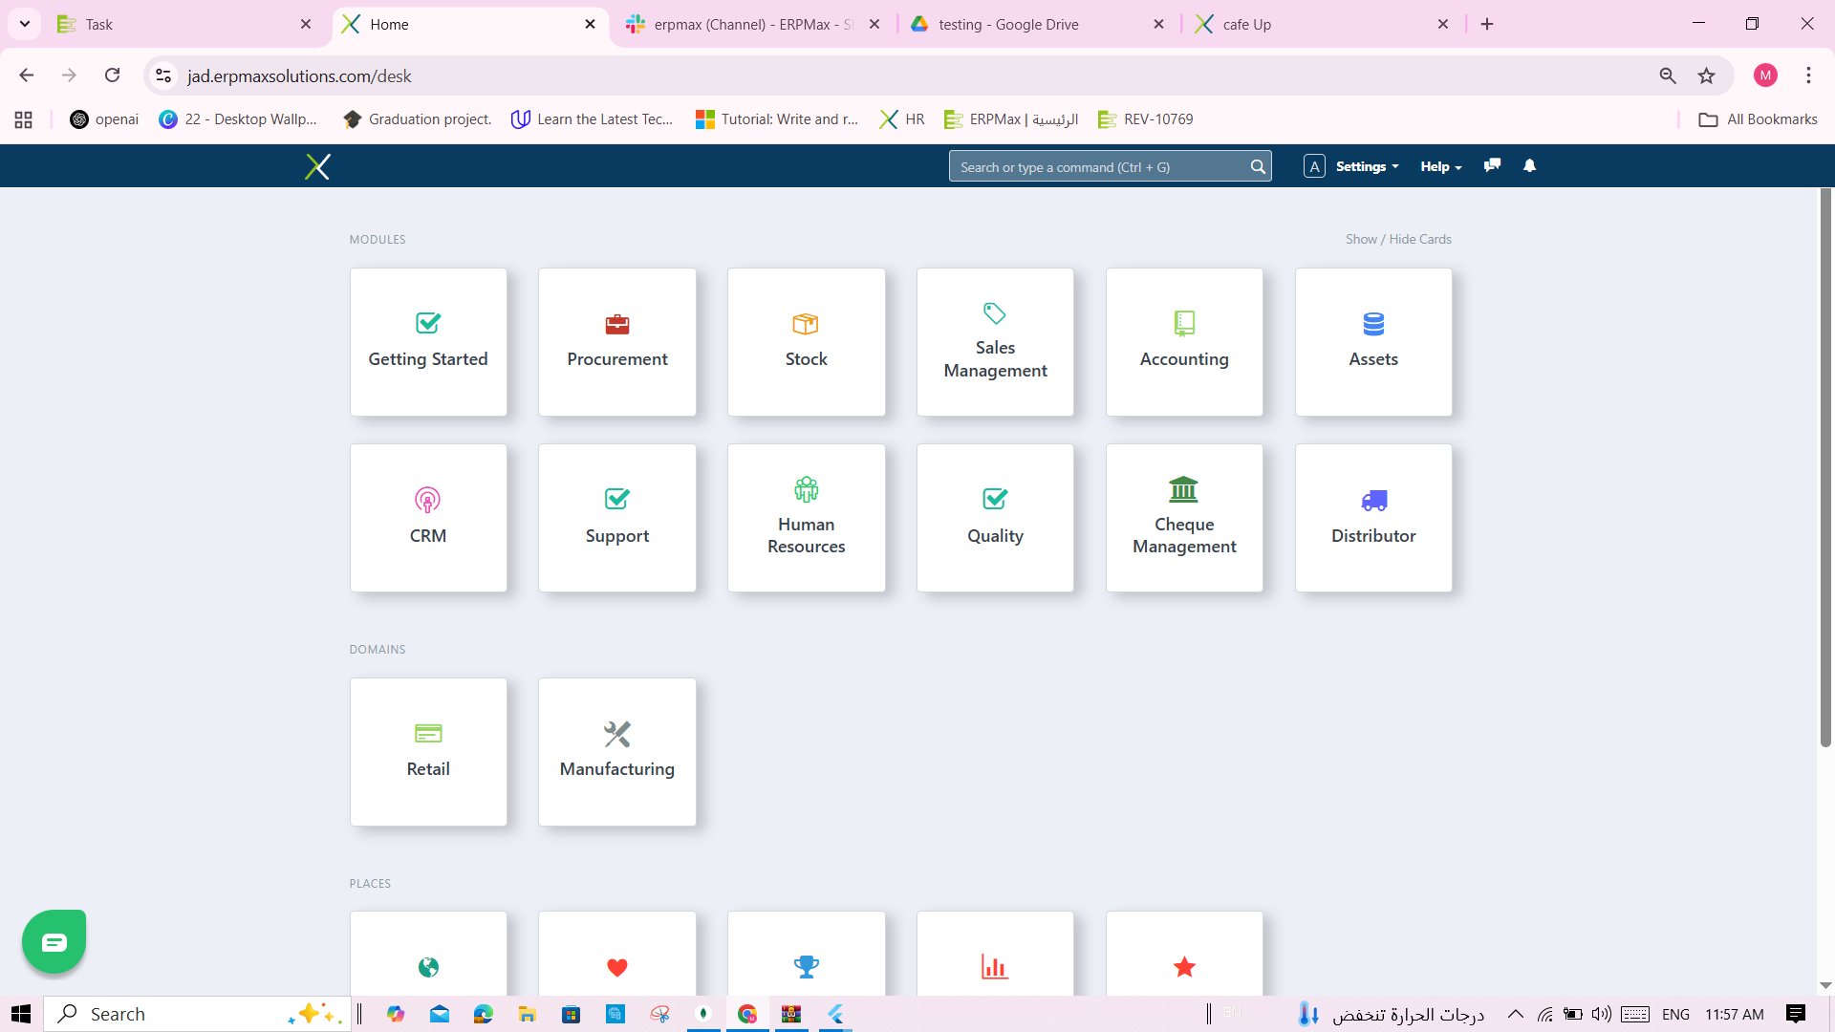Screen dimensions: 1835x1032
Task: Open the chat messages icon in navbar
Action: [1492, 166]
